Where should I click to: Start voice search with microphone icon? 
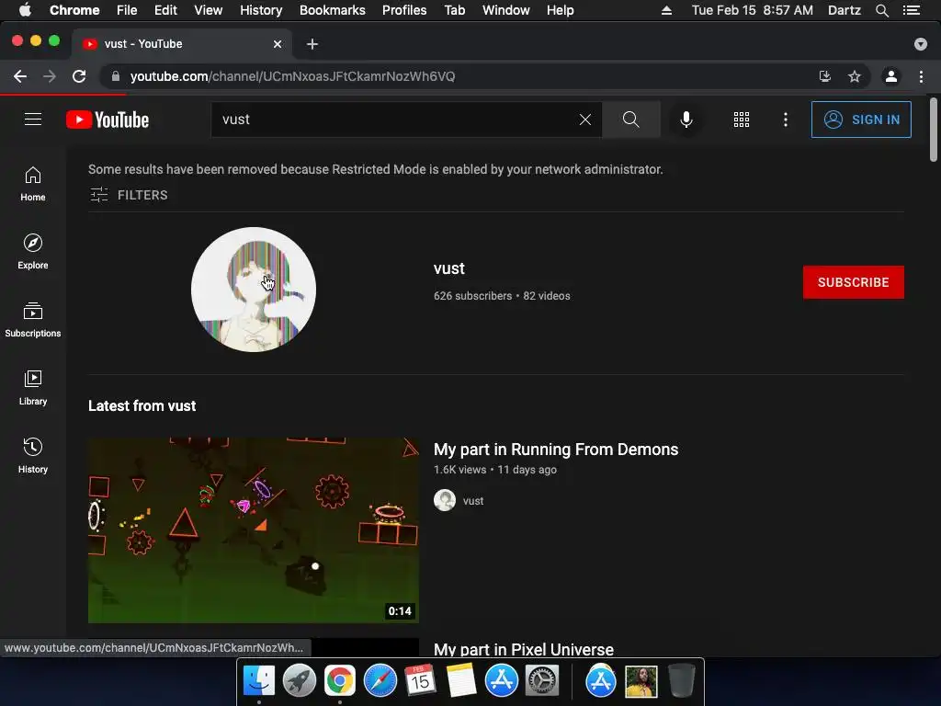[686, 120]
